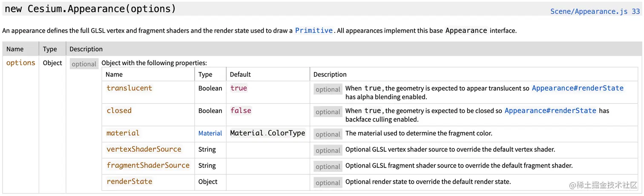Image resolution: width=644 pixels, height=196 pixels.
Task: Click the optional badge in renderState row
Action: [328, 183]
